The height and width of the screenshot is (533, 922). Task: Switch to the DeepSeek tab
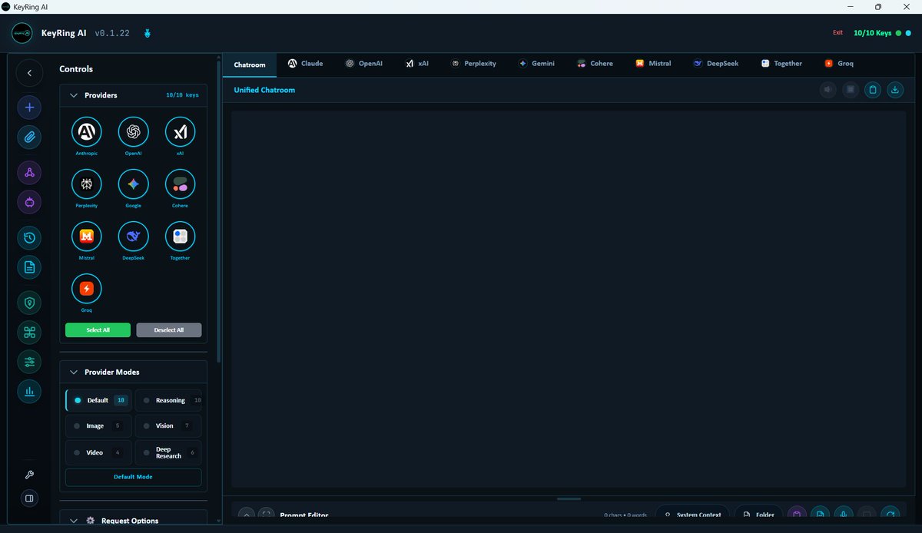point(716,64)
